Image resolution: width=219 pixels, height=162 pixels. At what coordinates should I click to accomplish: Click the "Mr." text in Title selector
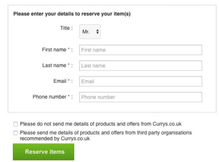86,32
